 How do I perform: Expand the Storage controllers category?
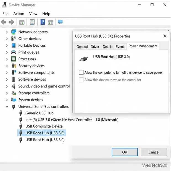tap(7, 93)
